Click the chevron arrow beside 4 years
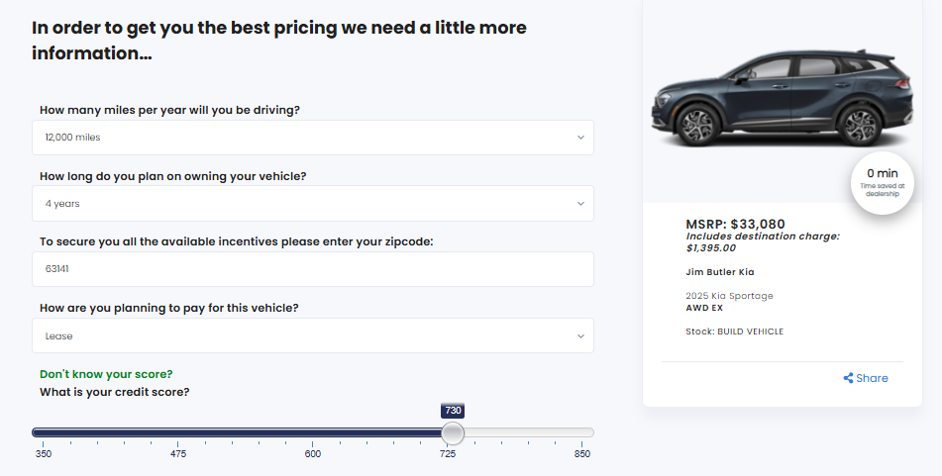Viewport: 942px width, 476px height. (x=580, y=204)
